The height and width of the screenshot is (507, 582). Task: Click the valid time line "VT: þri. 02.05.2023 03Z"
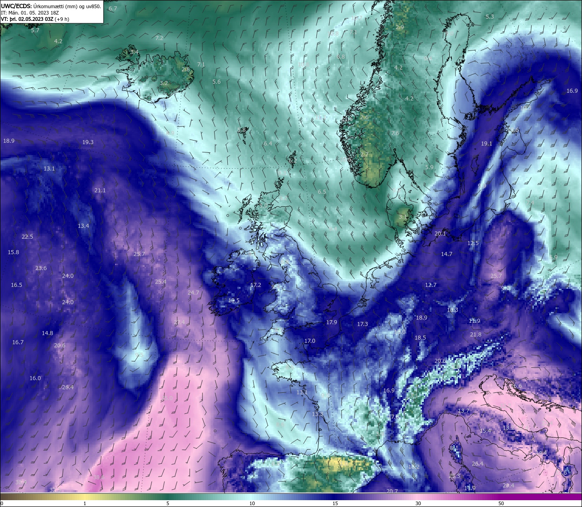tap(27, 19)
